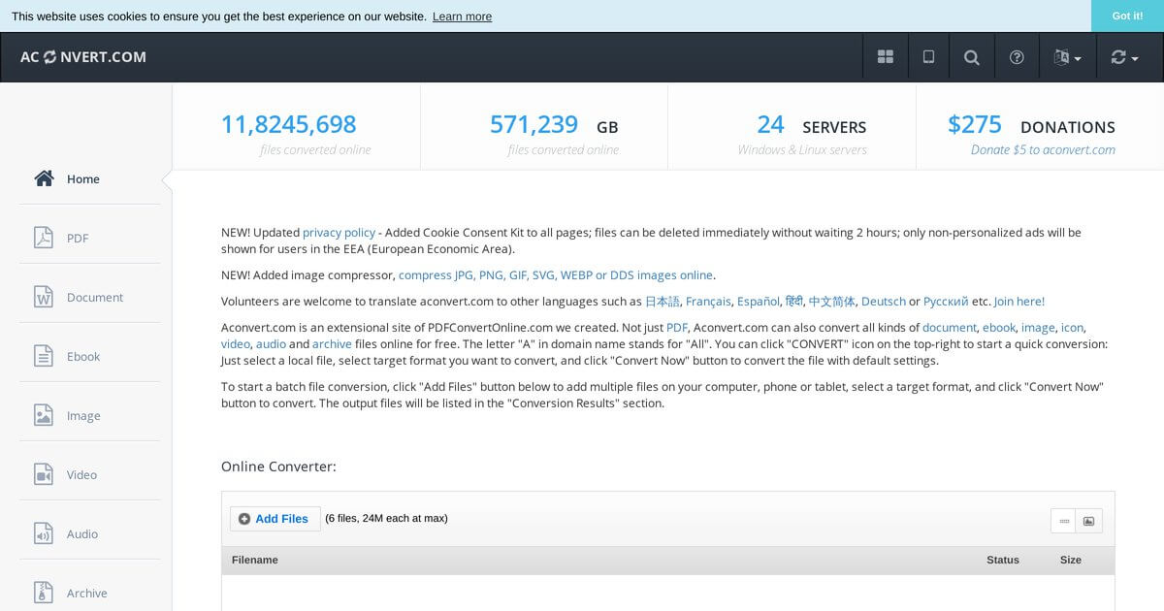Open the privacy policy link
The height and width of the screenshot is (611, 1164).
(x=339, y=233)
